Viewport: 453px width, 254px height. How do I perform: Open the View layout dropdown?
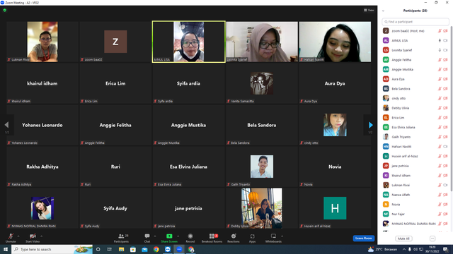(x=369, y=10)
